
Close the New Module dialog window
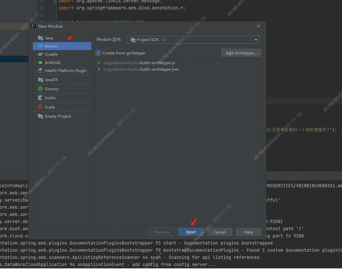(x=258, y=26)
